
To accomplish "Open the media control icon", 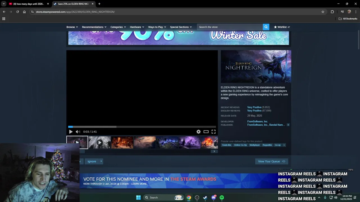I will (342, 12).
